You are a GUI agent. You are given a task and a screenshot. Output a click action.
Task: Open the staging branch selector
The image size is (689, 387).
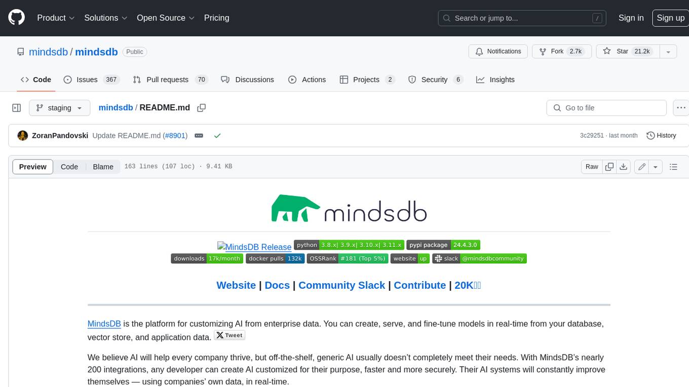[59, 108]
